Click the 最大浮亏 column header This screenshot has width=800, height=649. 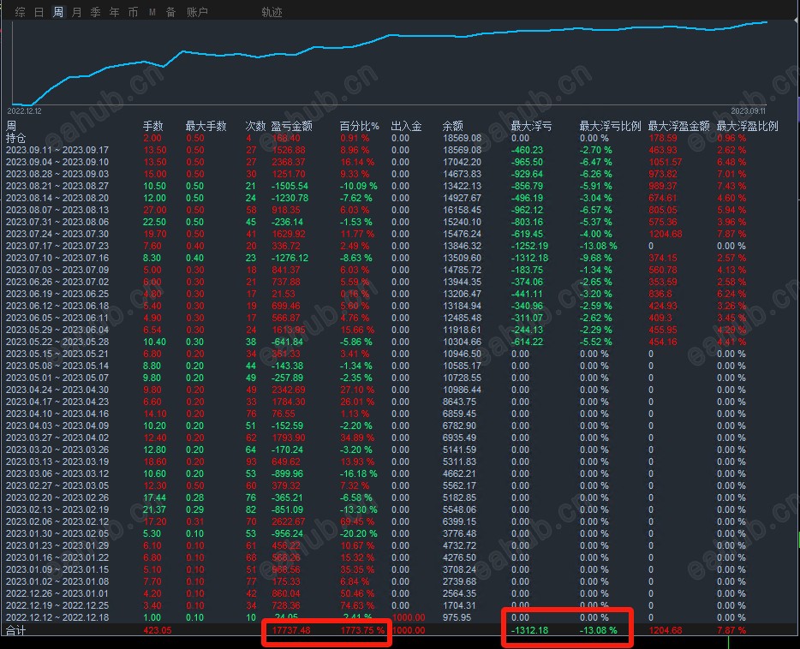click(531, 126)
